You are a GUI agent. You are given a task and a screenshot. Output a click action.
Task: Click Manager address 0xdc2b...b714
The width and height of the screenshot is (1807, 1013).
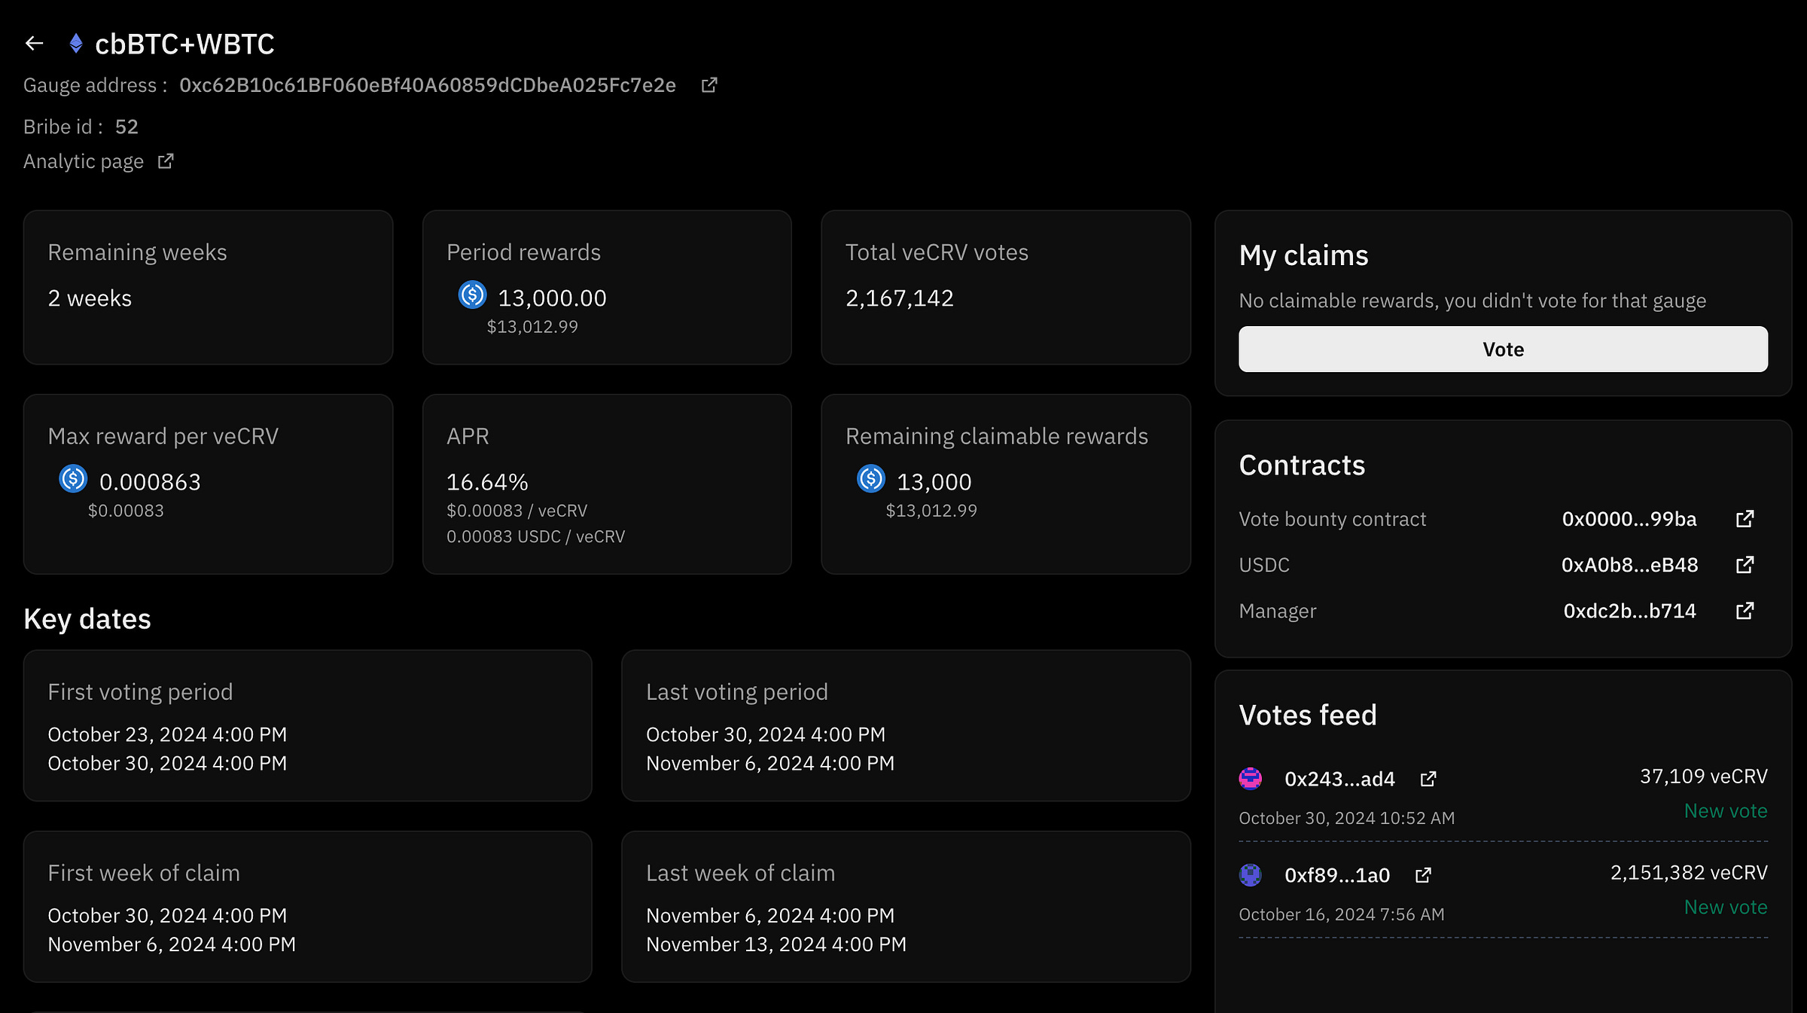[x=1629, y=611]
